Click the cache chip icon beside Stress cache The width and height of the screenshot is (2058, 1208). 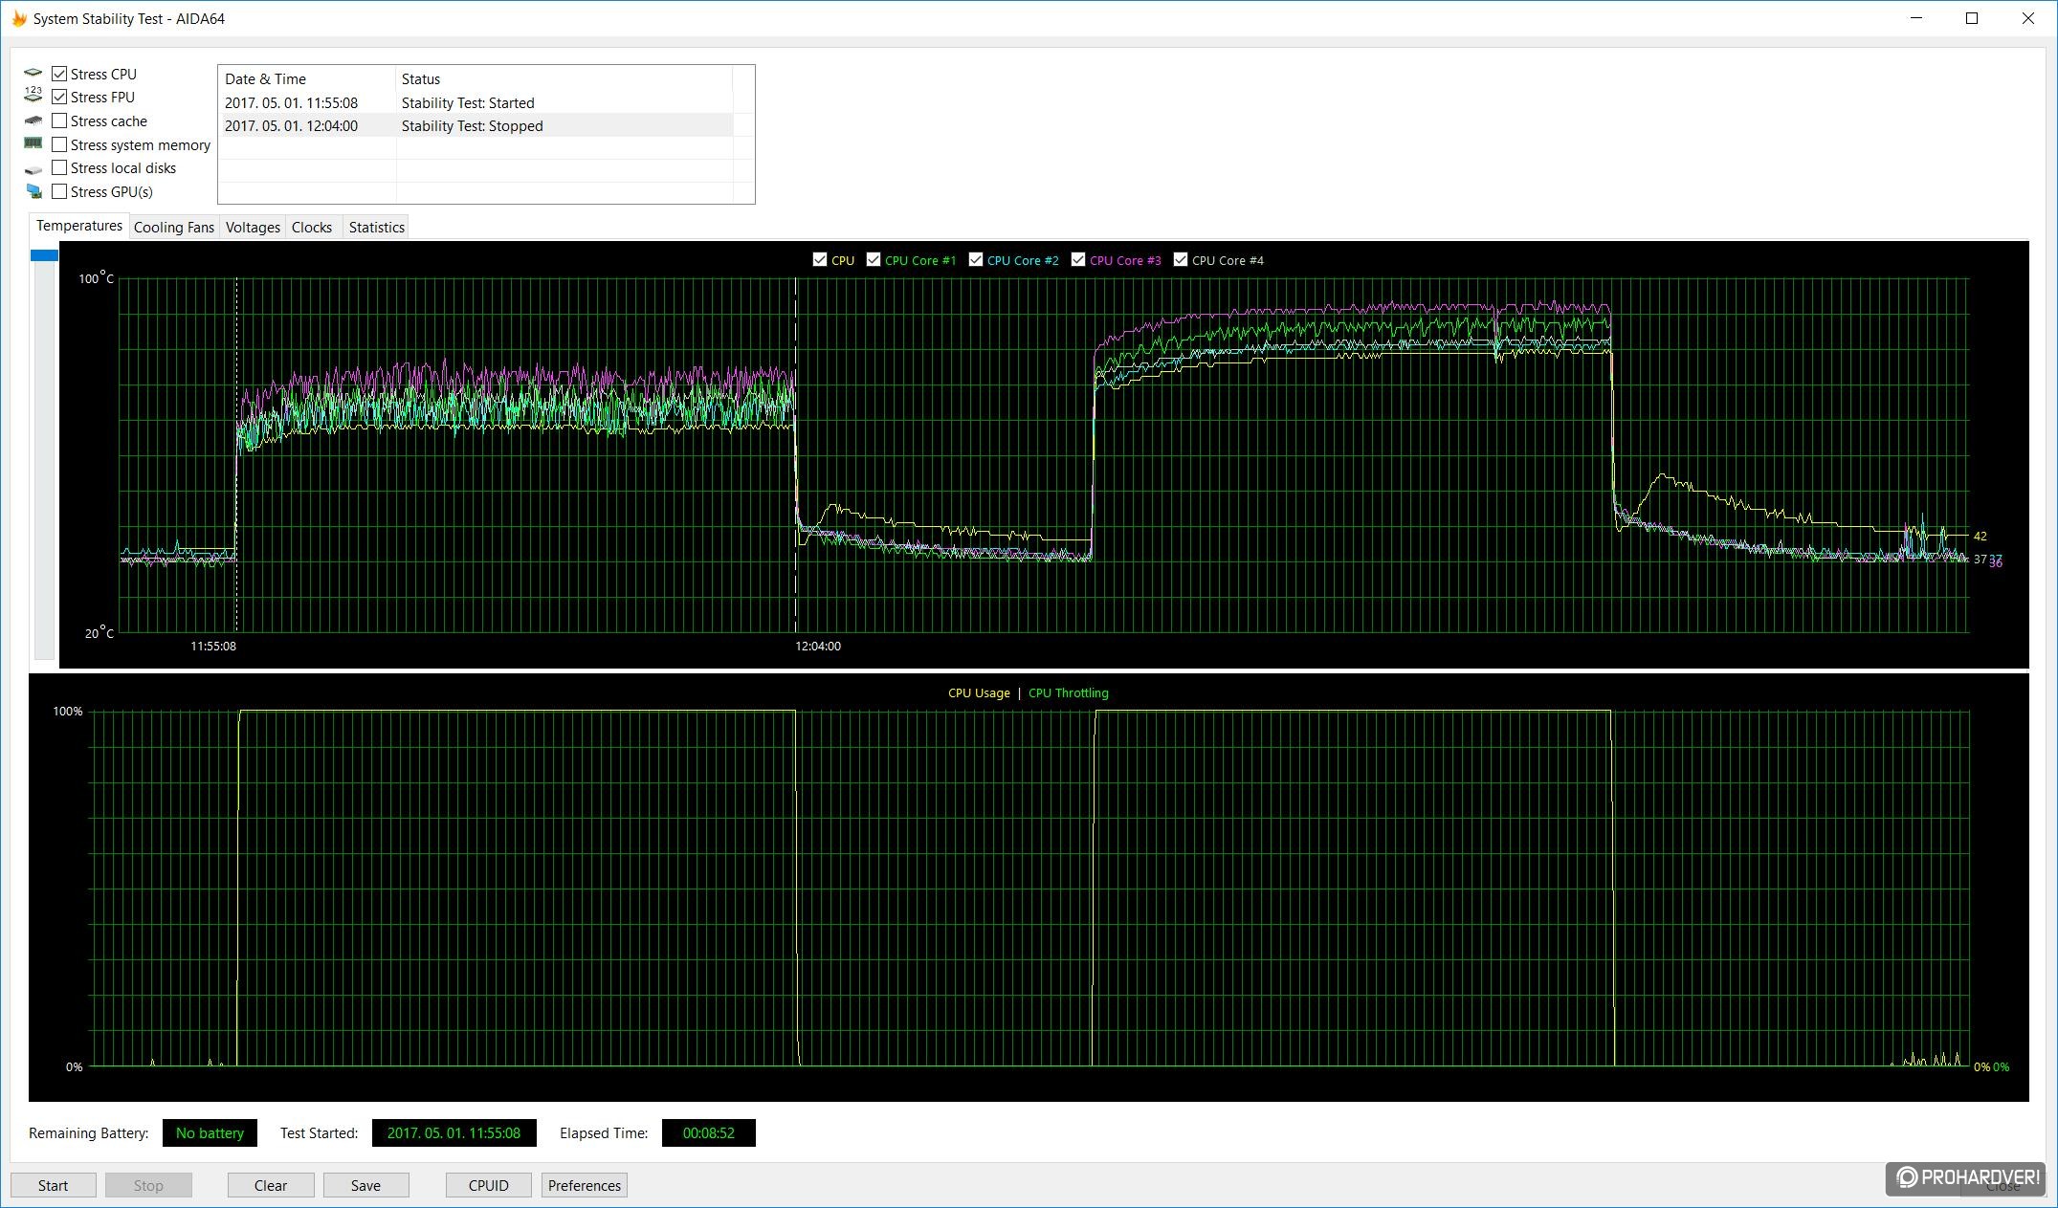click(33, 121)
